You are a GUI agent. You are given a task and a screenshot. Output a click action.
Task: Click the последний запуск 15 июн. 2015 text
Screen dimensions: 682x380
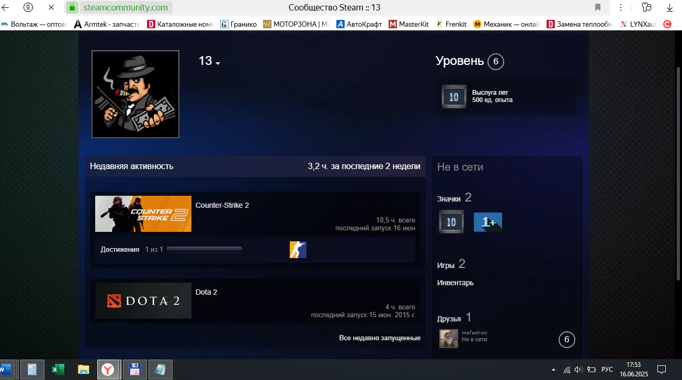pyautogui.click(x=363, y=315)
